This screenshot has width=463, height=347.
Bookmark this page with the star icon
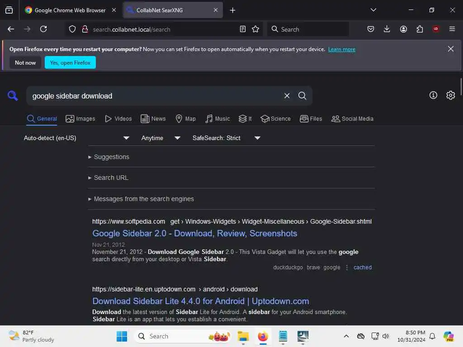click(x=255, y=29)
